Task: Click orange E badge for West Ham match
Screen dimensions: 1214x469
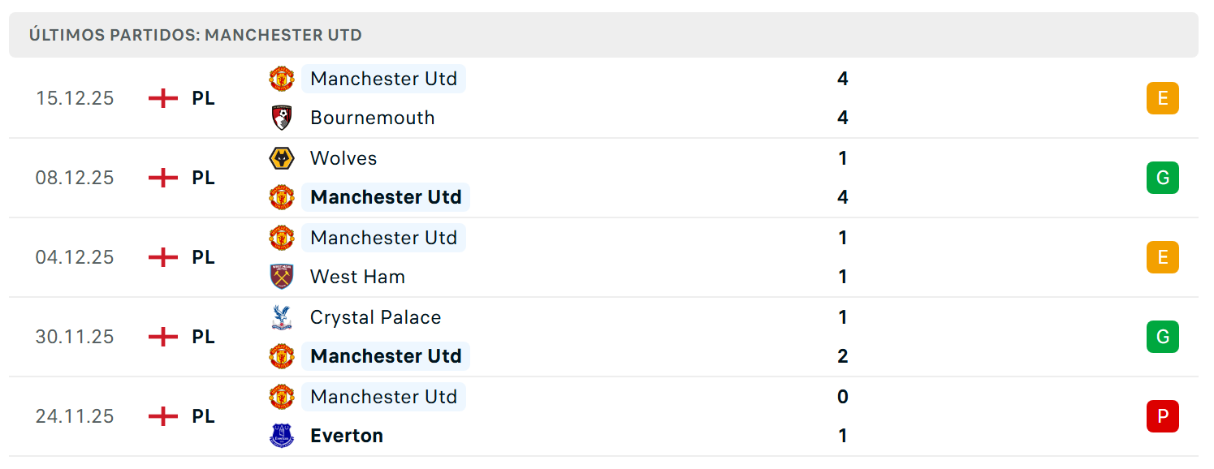Action: pyautogui.click(x=1162, y=257)
